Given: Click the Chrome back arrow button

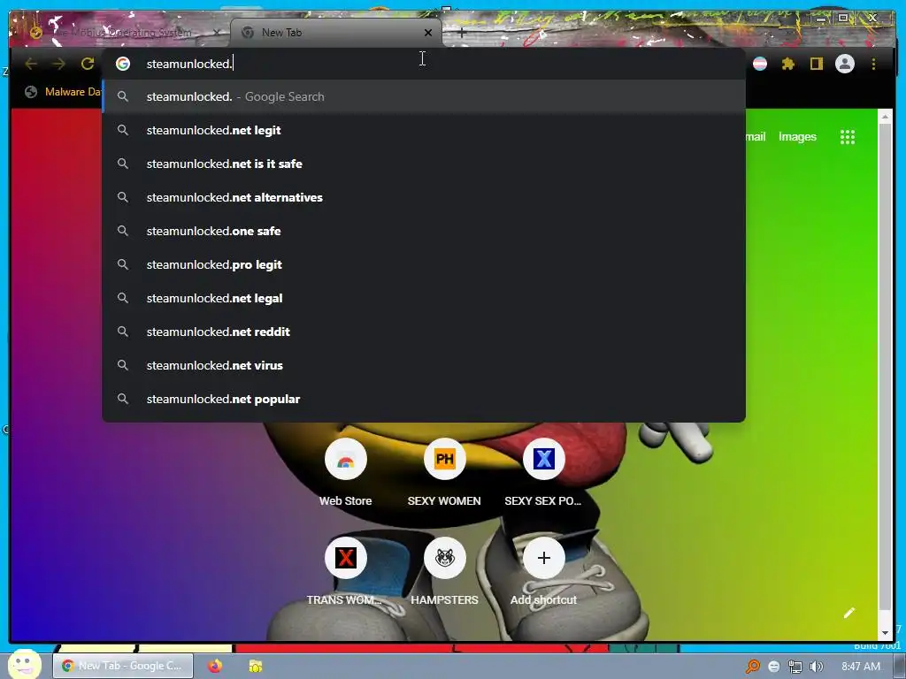Looking at the screenshot, I should (x=31, y=64).
